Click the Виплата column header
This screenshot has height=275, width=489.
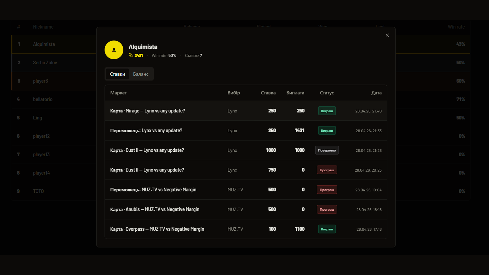(295, 93)
